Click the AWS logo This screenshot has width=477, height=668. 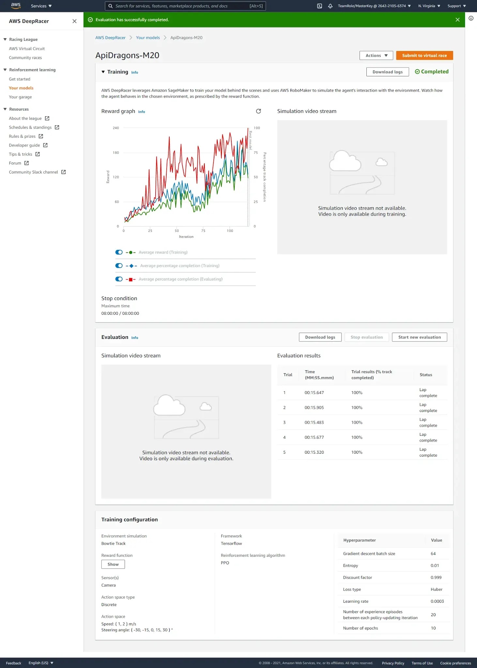16,6
